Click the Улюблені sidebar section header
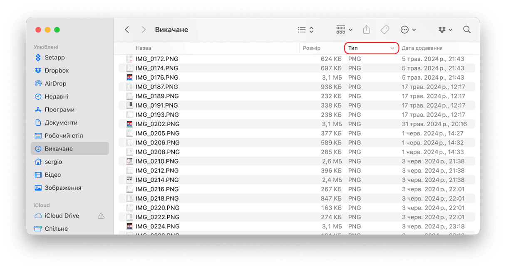Viewport: 506px width, 269px height. tap(46, 47)
